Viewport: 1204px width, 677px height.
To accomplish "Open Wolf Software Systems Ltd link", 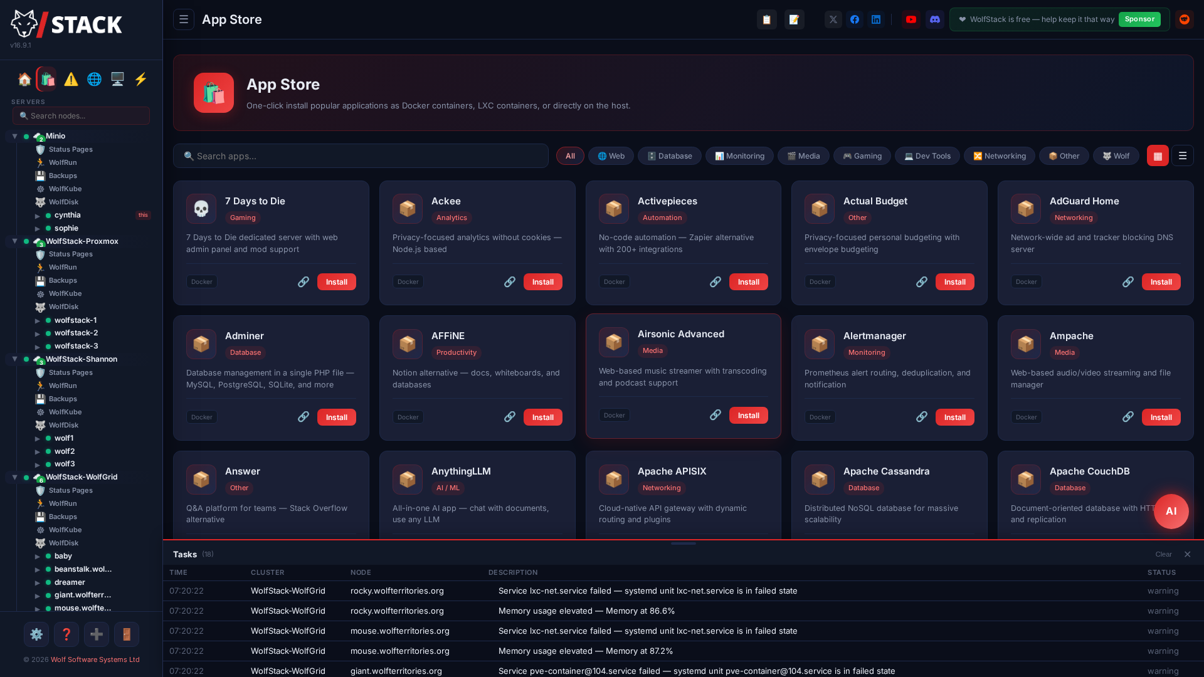I will click(x=95, y=659).
